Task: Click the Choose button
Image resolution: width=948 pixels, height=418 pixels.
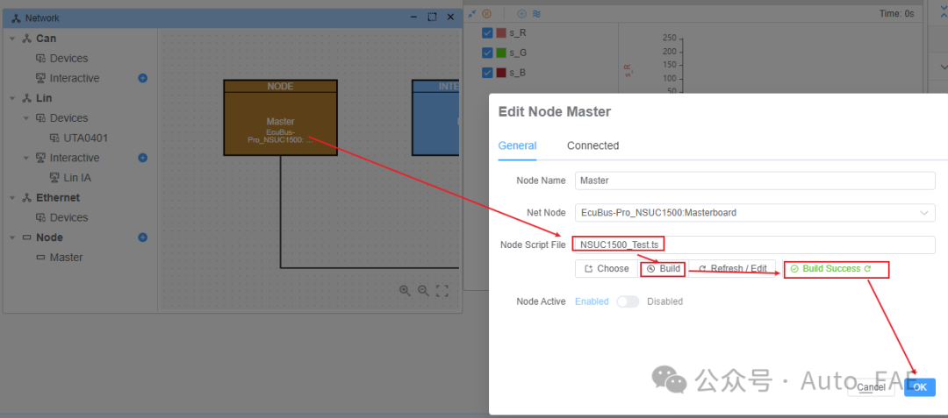Action: click(607, 268)
